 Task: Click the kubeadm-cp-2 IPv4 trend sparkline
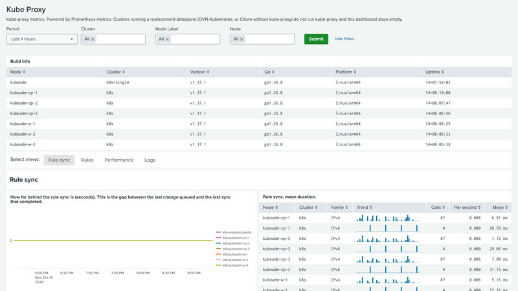[388, 239]
